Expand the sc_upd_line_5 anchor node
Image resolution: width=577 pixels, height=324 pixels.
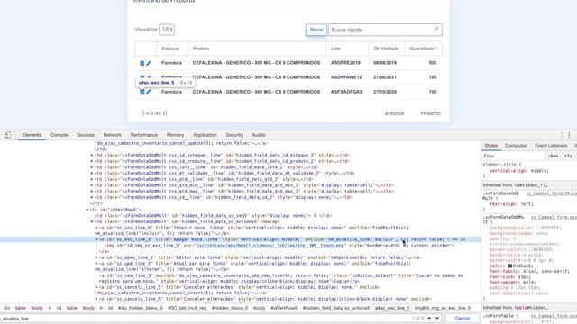point(96,264)
